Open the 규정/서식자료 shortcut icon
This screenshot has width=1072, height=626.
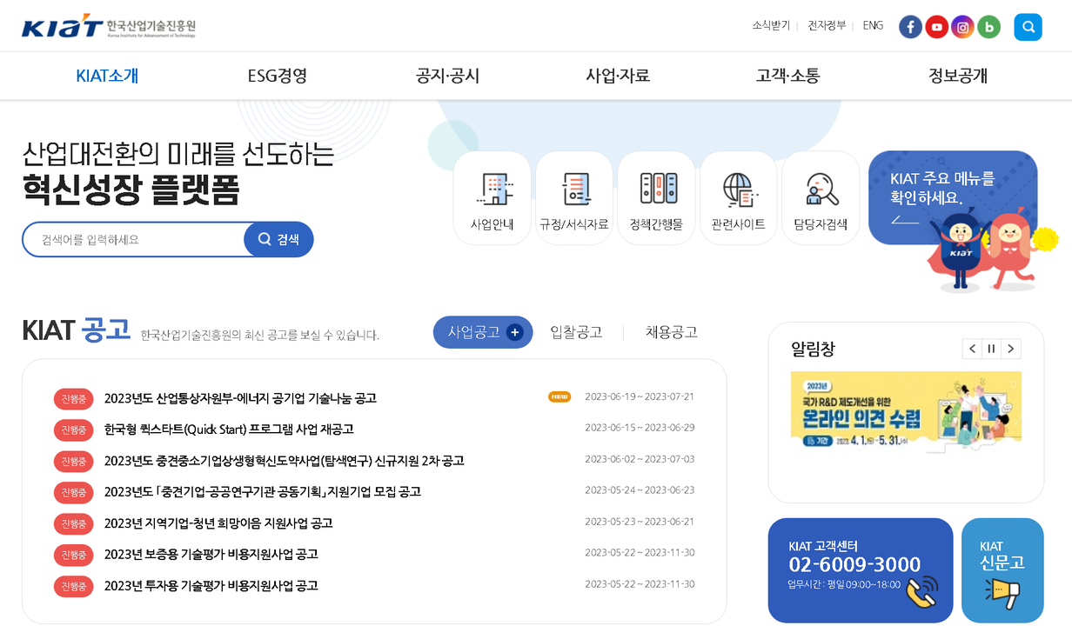coord(574,198)
